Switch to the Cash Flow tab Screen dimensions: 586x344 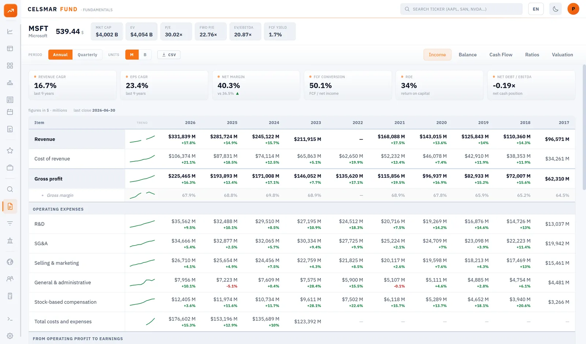[501, 55]
